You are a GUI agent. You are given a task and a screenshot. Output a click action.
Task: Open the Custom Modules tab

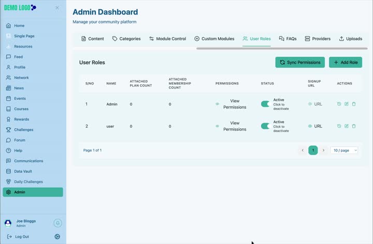214,39
